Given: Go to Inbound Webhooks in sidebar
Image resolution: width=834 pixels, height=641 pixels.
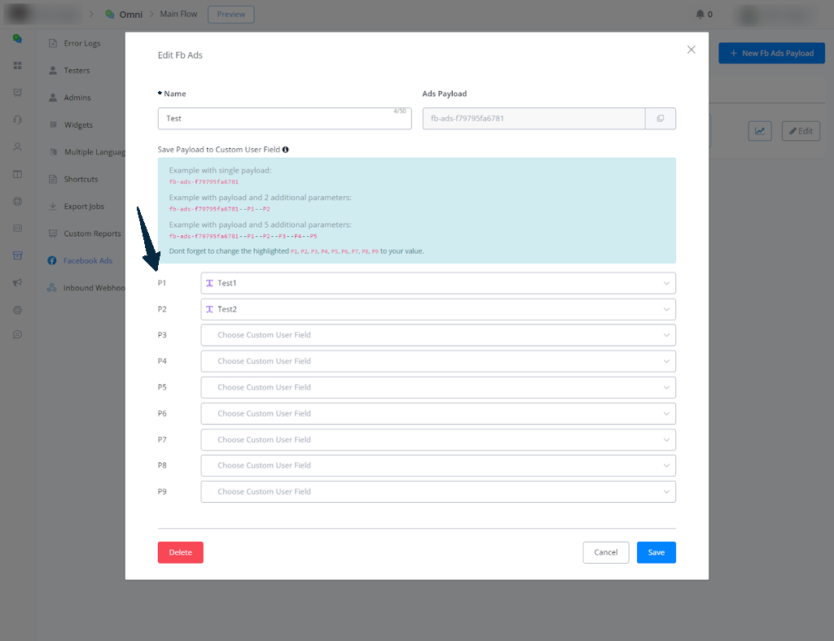Looking at the screenshot, I should (x=94, y=288).
